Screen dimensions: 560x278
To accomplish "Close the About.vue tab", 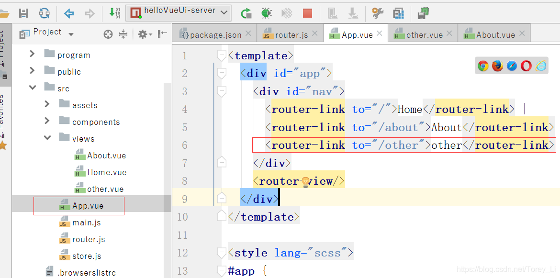I will tap(522, 33).
